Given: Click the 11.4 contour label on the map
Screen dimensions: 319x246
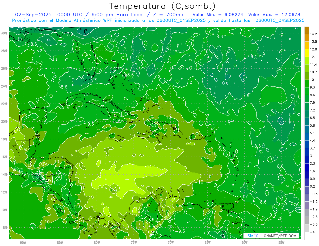Looking at the screenshot, I should 151,167.
